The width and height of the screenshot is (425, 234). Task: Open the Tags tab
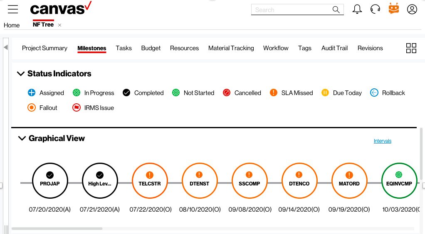(x=305, y=48)
